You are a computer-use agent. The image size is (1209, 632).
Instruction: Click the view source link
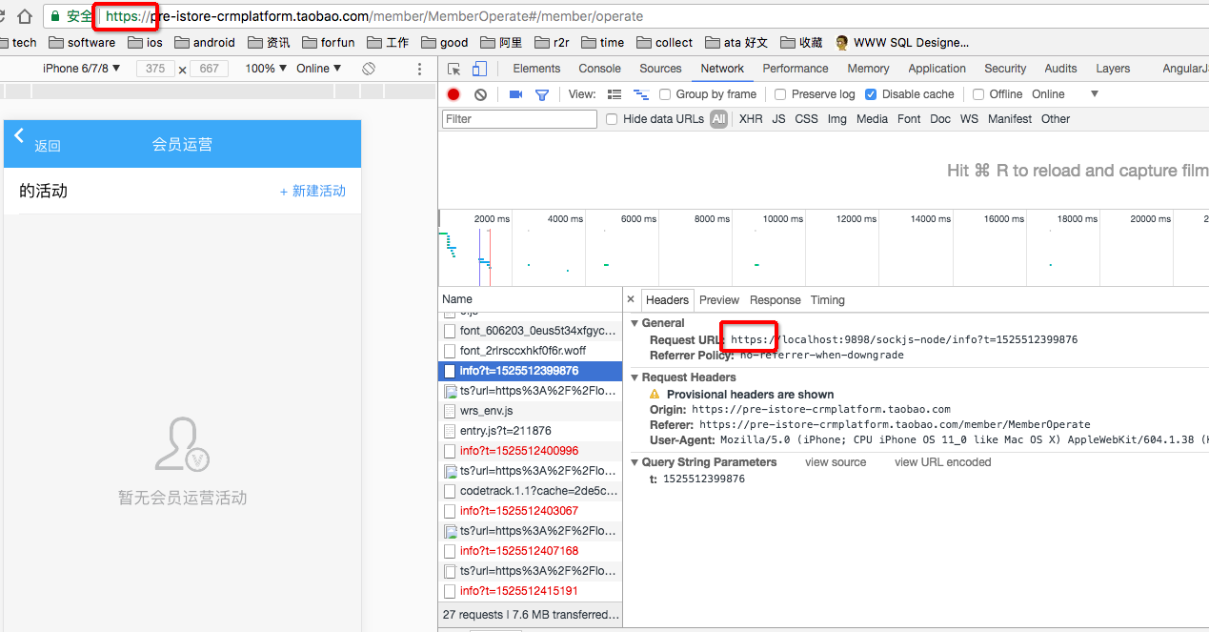836,462
